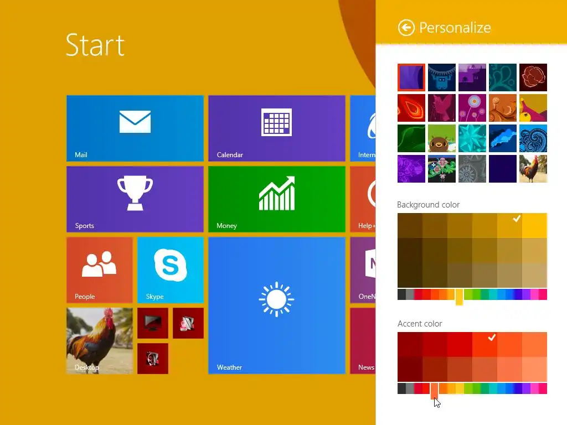Pick bright yellow swatch beside checked background color
This screenshot has width=567, height=425.
coord(534,226)
